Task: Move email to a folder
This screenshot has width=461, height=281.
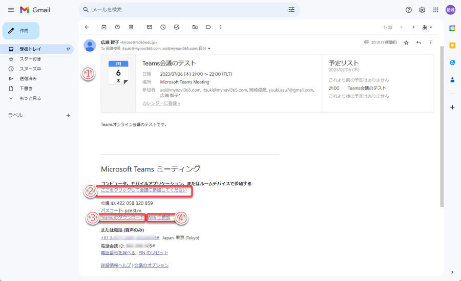Action: 195,27
